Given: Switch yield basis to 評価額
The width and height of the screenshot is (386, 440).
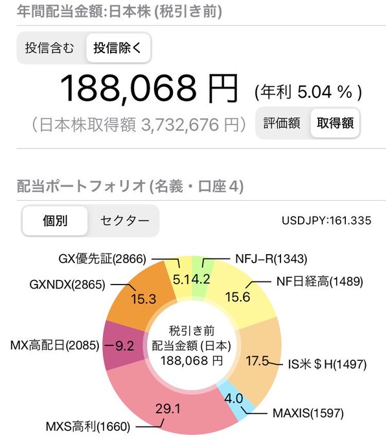Looking at the screenshot, I should pos(282,123).
